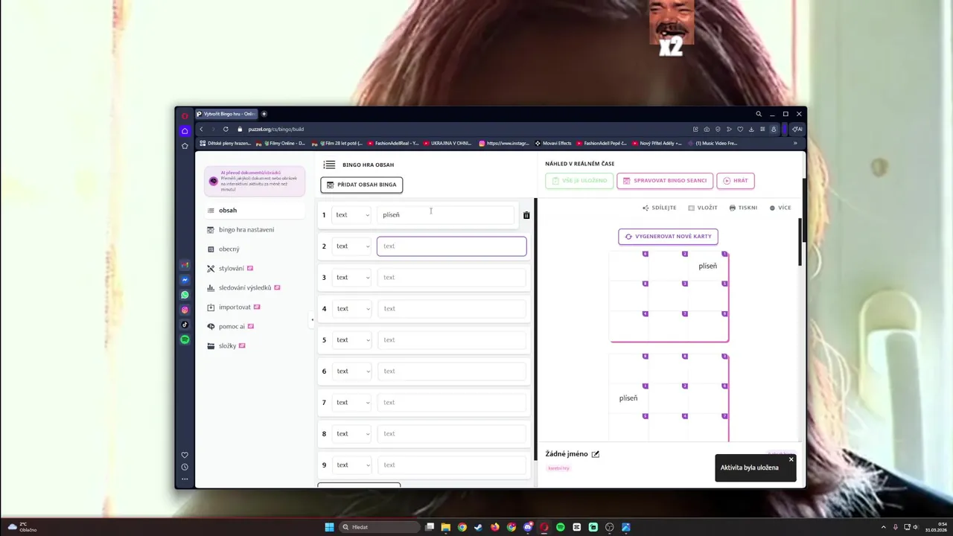Click the SDÍLEJTE share link
Screen dimensions: 953x536
click(x=659, y=208)
